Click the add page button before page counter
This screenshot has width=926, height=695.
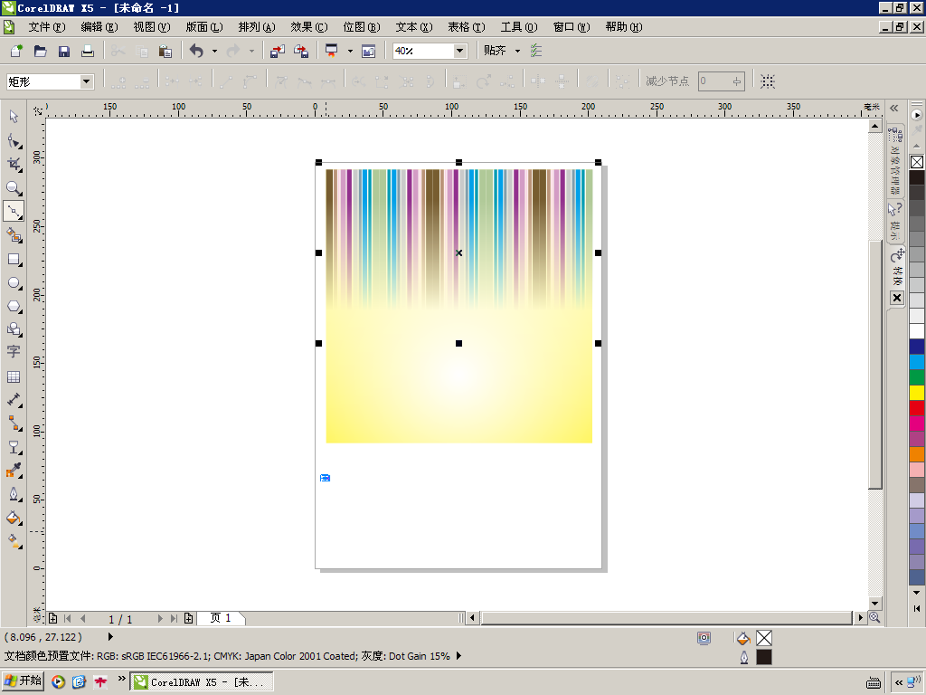[x=52, y=618]
